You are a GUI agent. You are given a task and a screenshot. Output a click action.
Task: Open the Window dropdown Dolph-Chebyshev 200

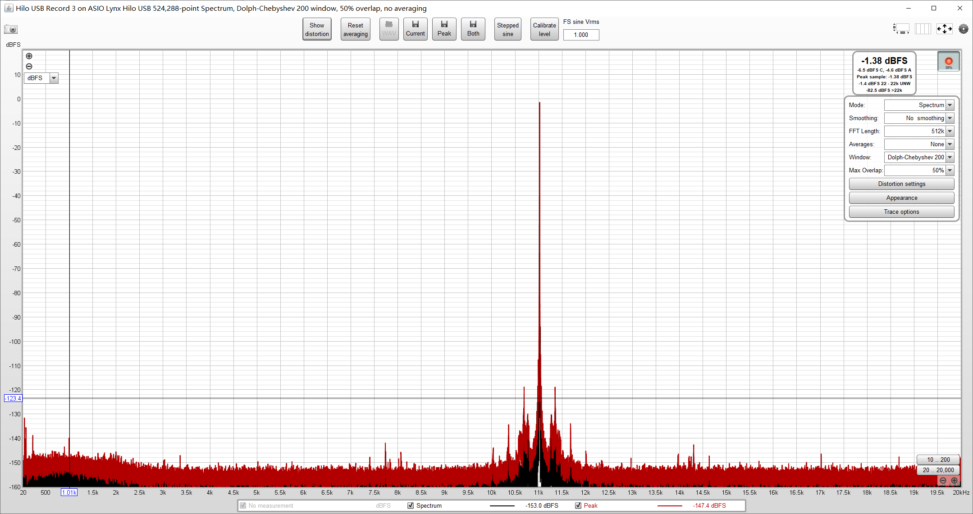click(919, 158)
